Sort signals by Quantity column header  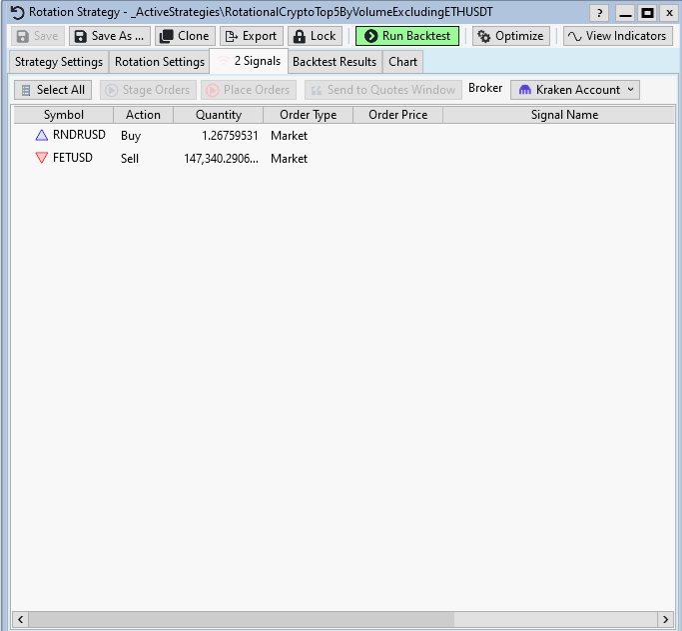tap(219, 115)
